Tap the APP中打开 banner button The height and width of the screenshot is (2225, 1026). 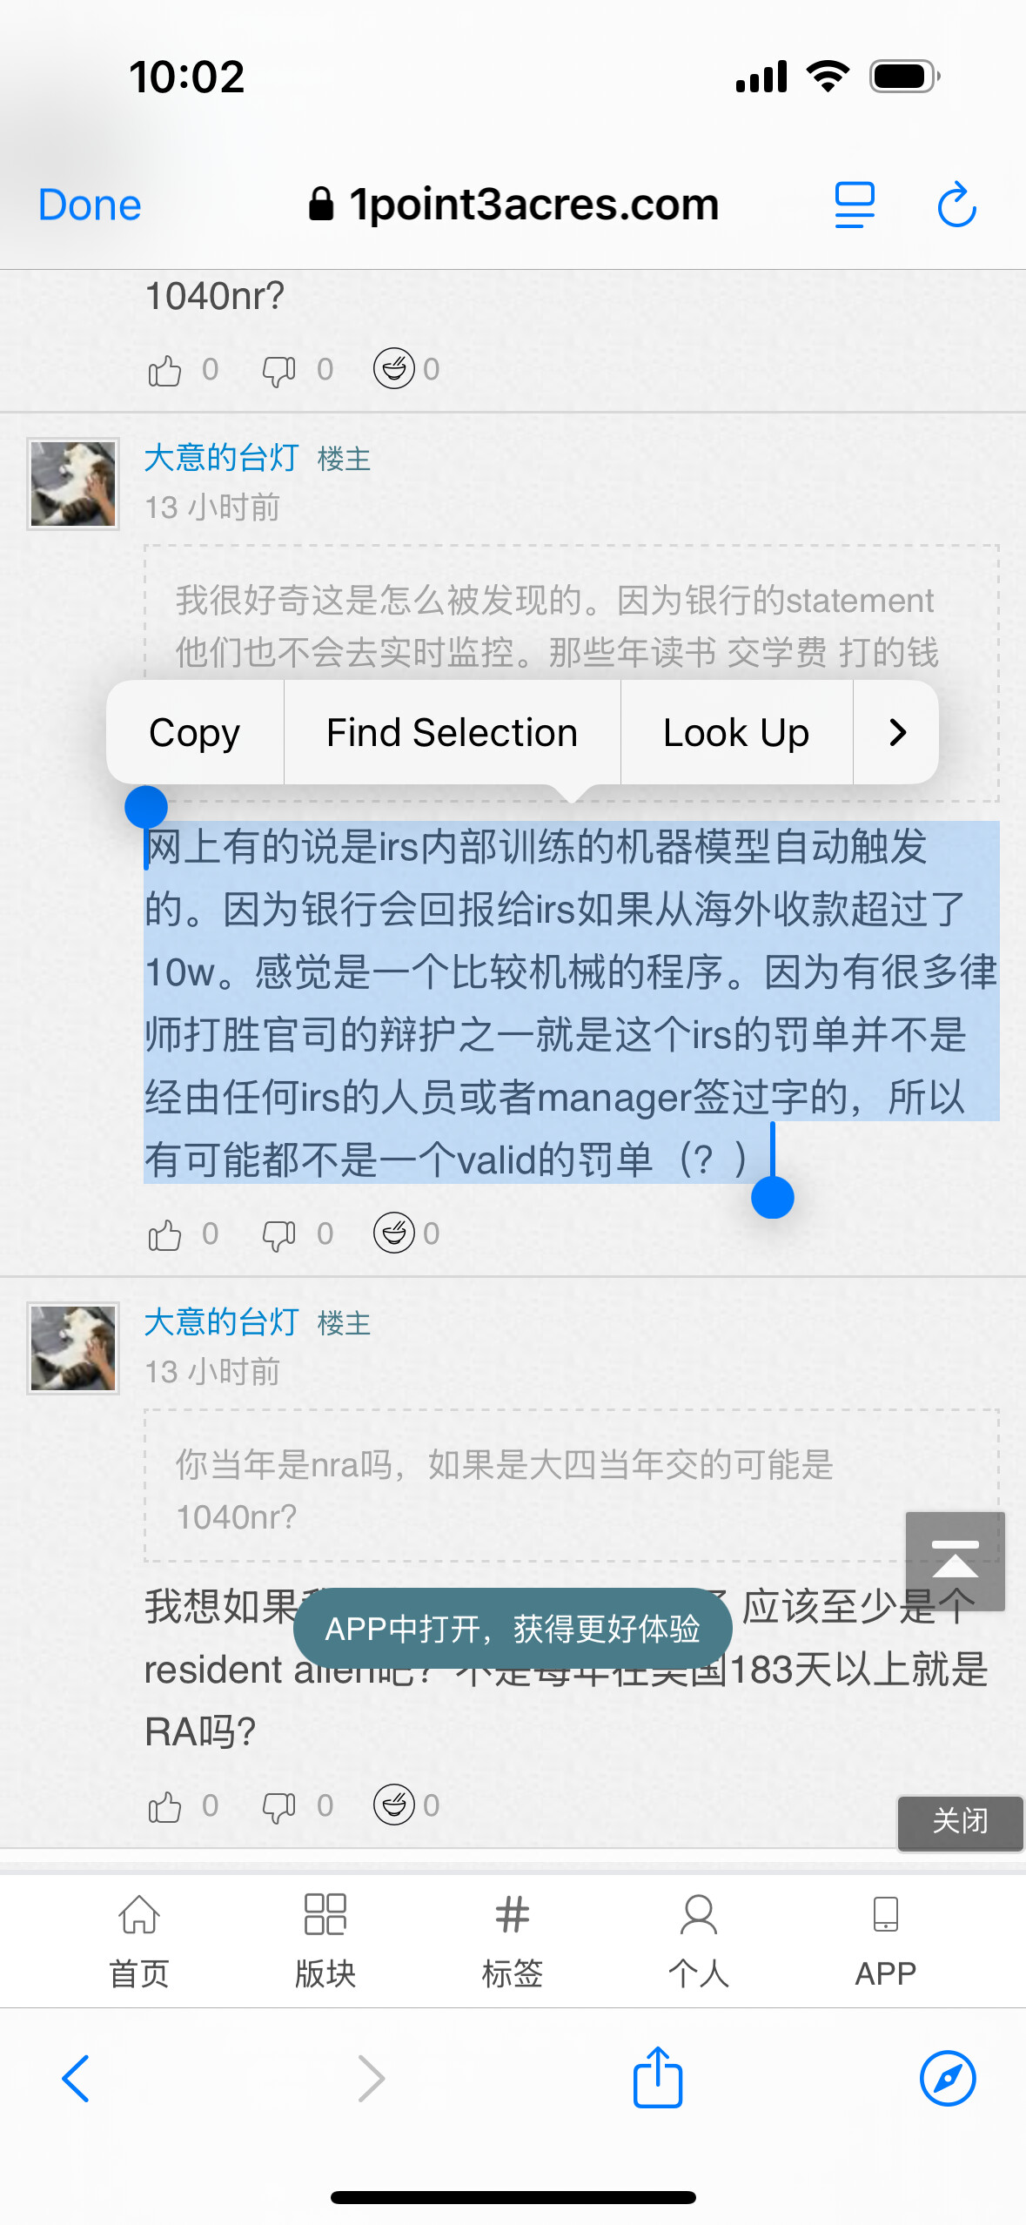click(x=513, y=1628)
